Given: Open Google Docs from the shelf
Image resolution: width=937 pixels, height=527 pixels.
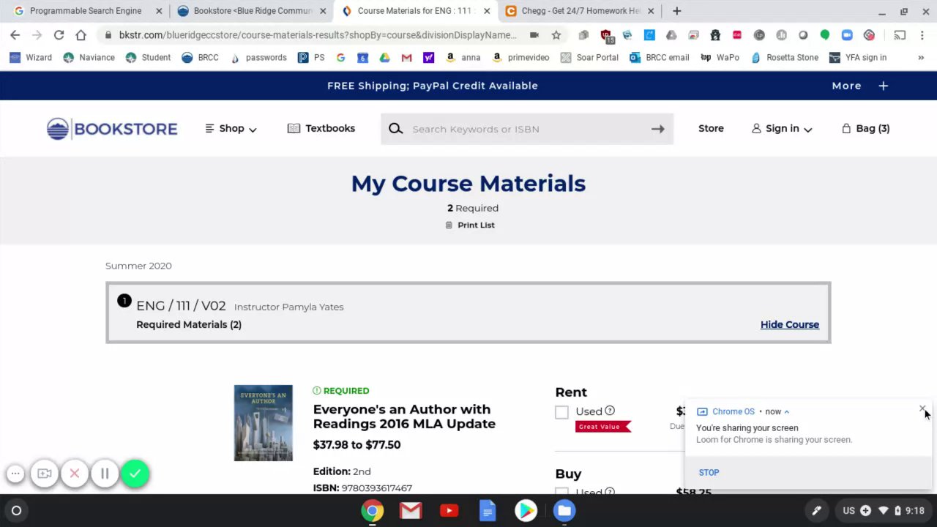Looking at the screenshot, I should click(488, 511).
